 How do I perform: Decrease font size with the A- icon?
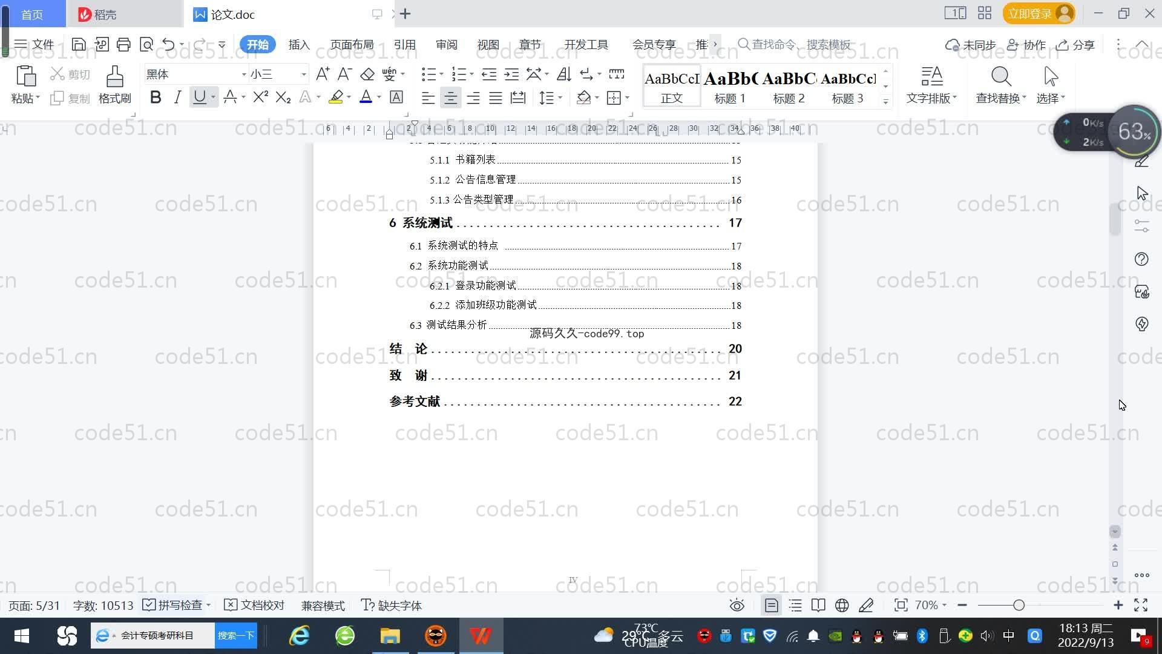coord(344,74)
